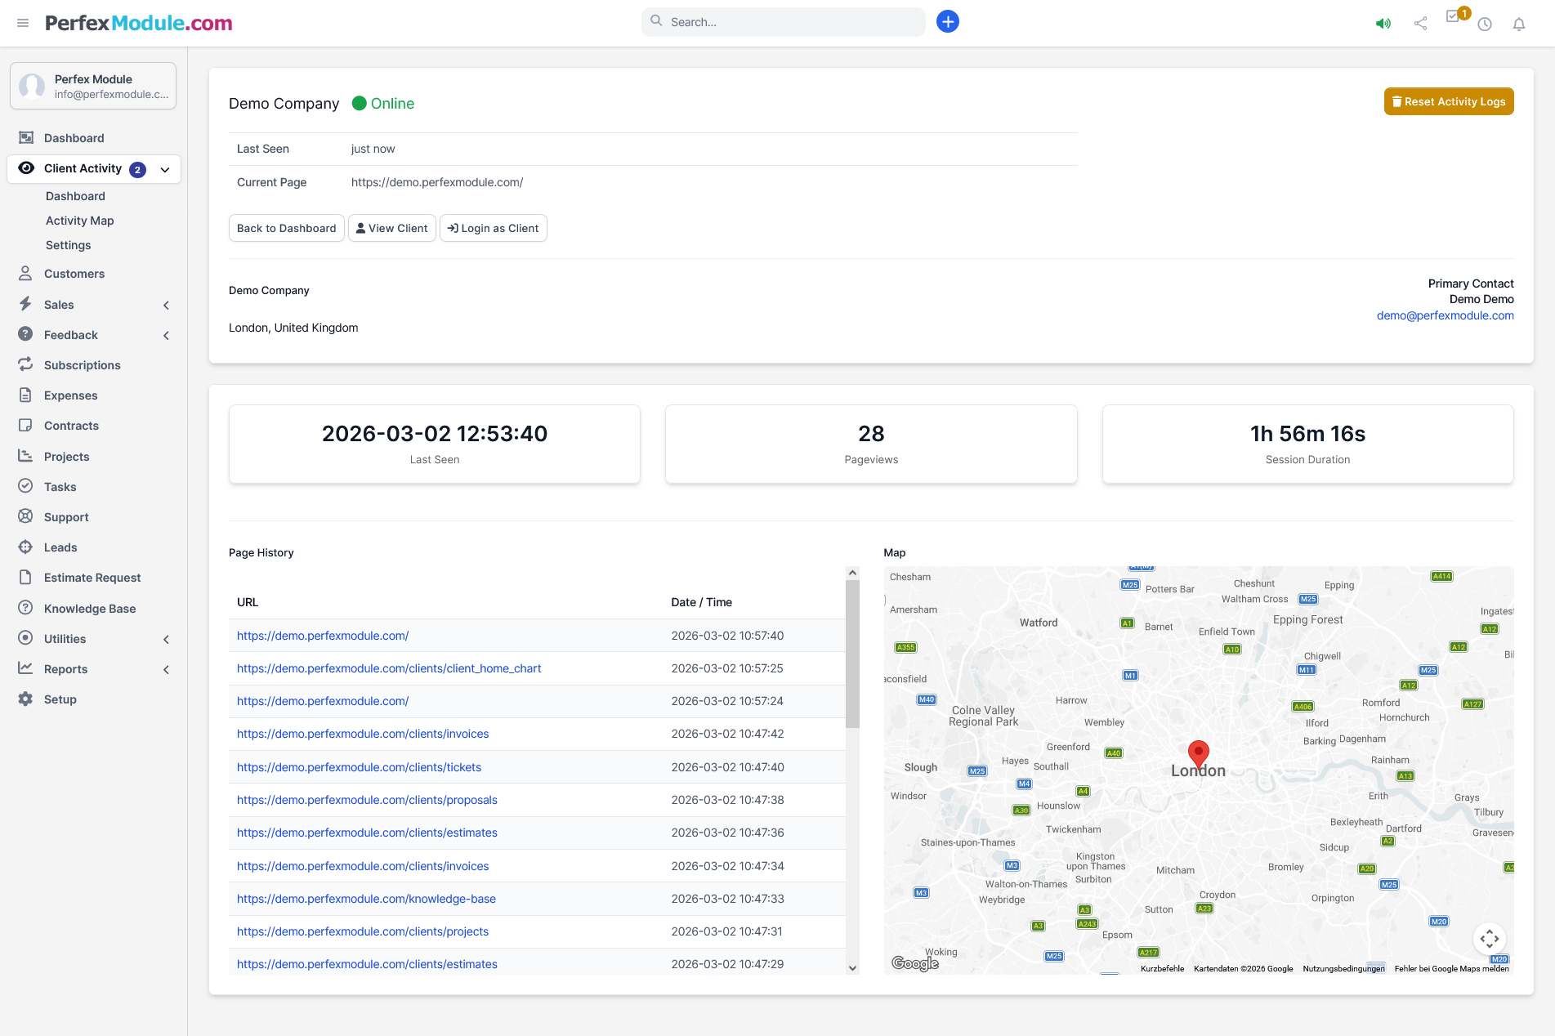Toggle the green sound speaker icon
Image resolution: width=1555 pixels, height=1036 pixels.
pos(1383,24)
